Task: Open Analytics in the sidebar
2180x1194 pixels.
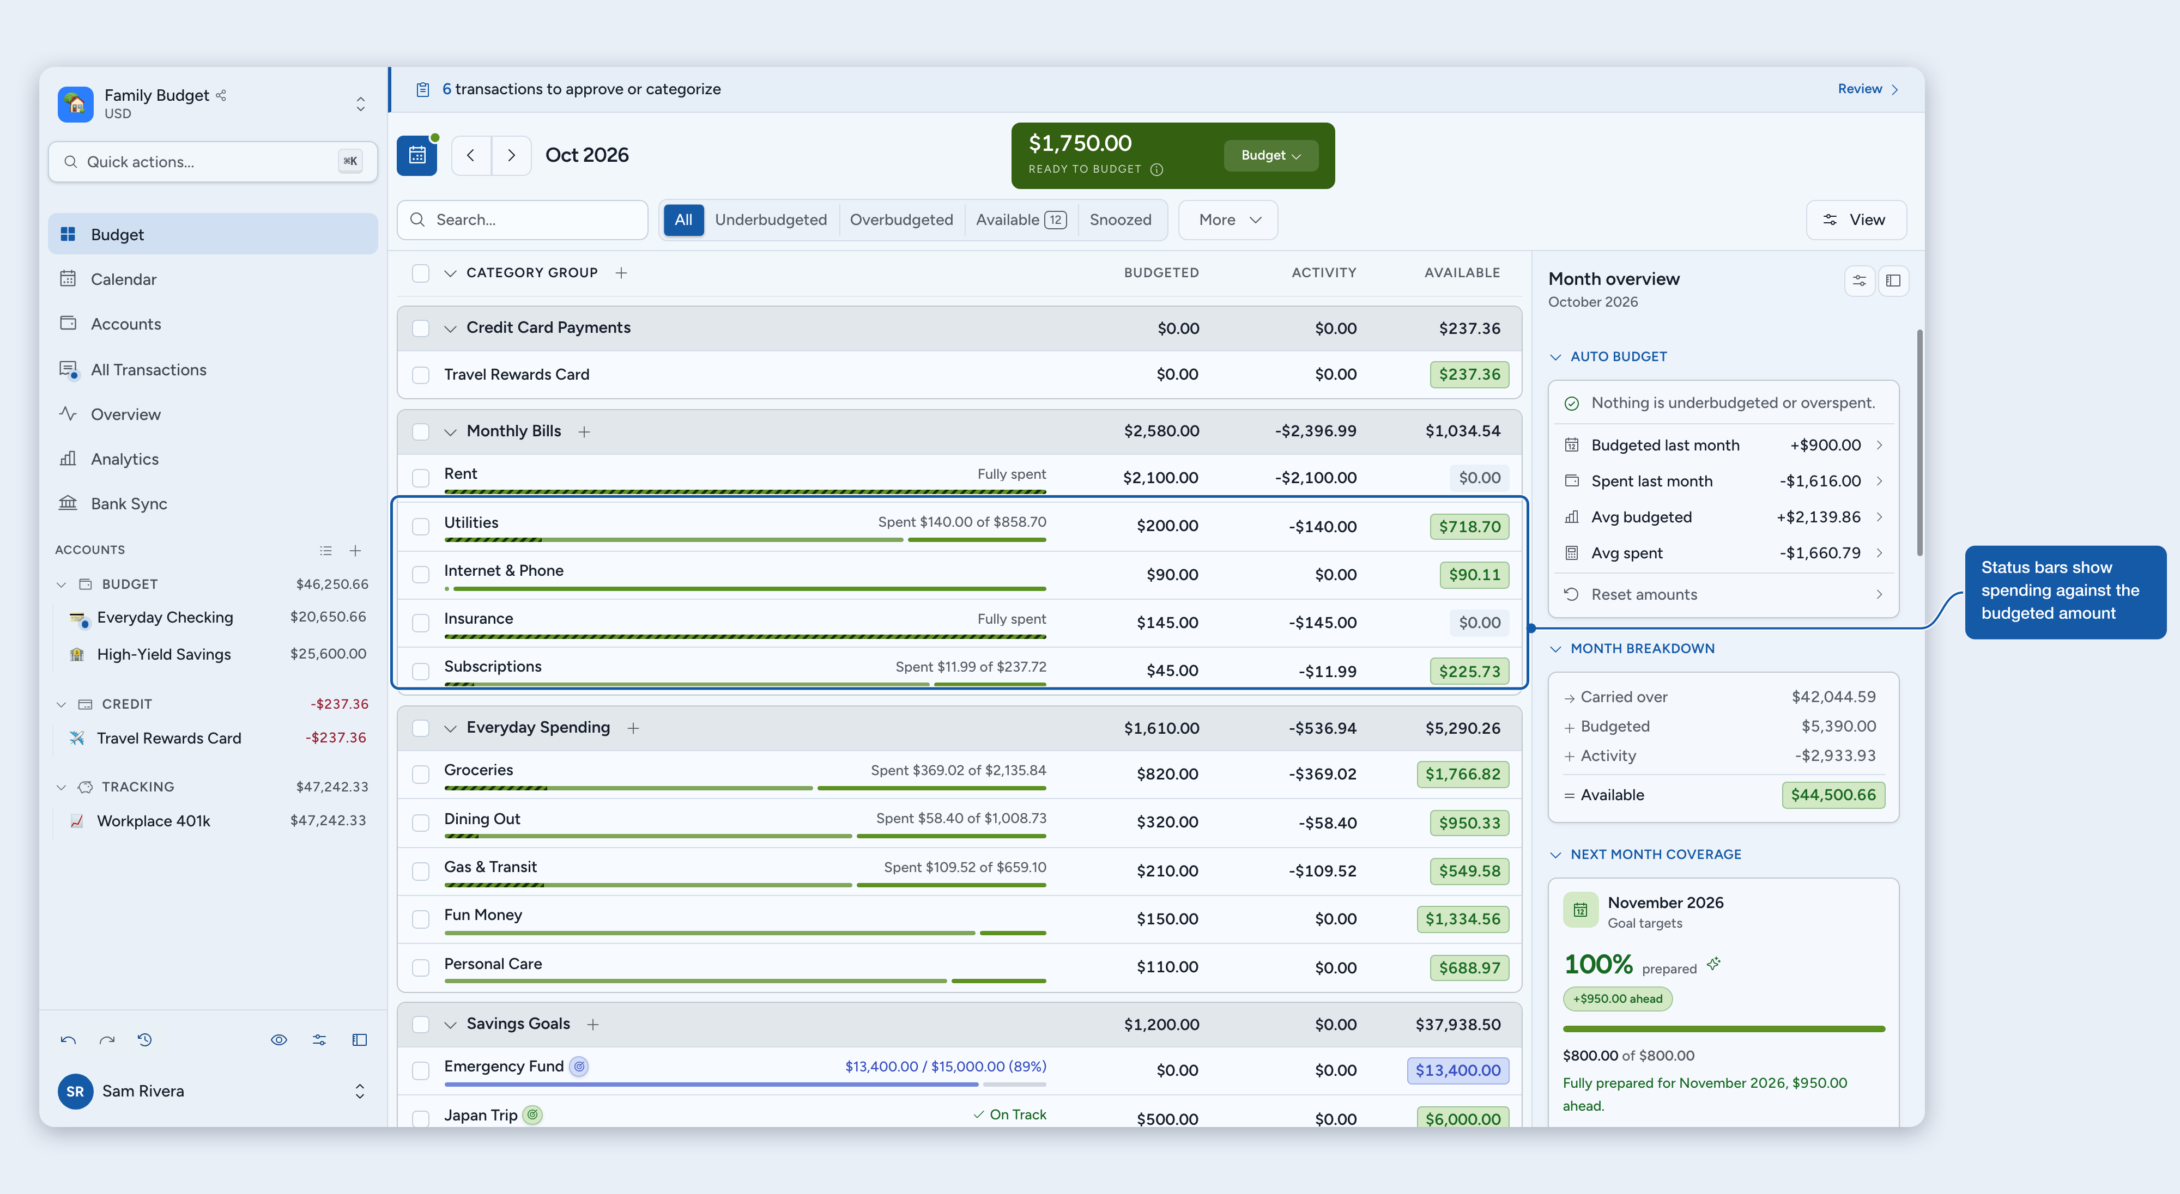Action: [213, 459]
